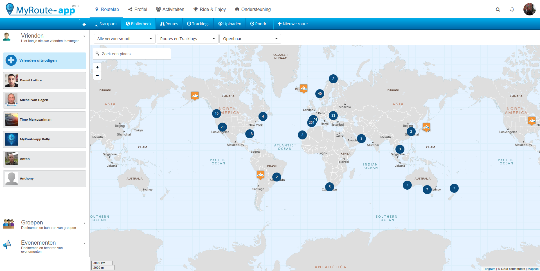
Task: Open the cluster marker showing 10
Action: click(217, 114)
